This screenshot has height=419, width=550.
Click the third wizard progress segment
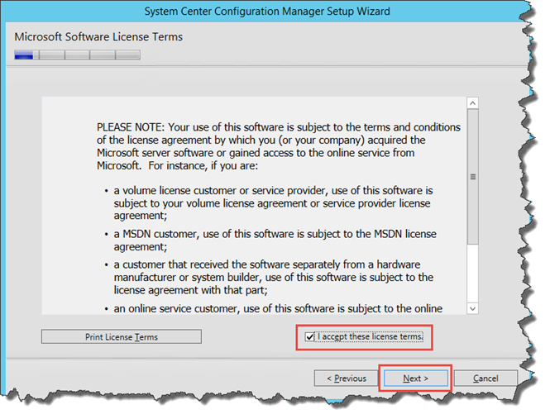pyautogui.click(x=77, y=55)
